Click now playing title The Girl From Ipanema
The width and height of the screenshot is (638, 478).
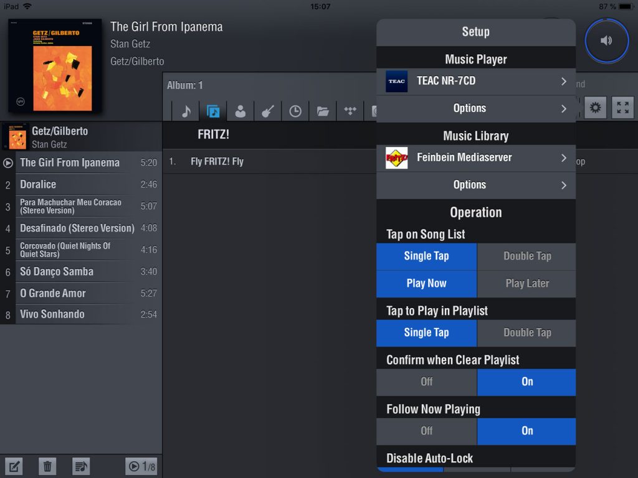click(166, 27)
